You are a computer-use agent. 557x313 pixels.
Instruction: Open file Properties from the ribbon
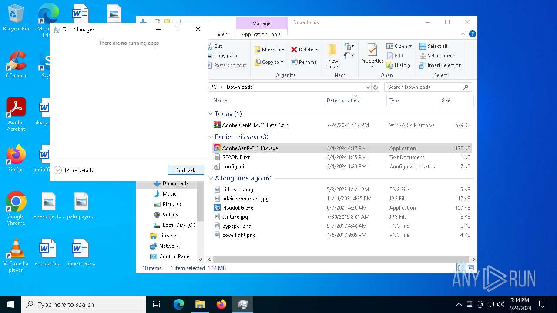(372, 56)
